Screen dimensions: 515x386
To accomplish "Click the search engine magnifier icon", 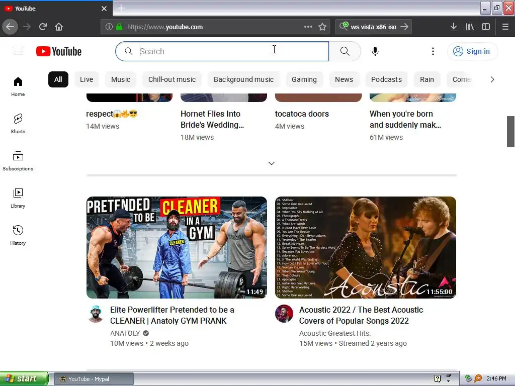I will (x=344, y=26).
